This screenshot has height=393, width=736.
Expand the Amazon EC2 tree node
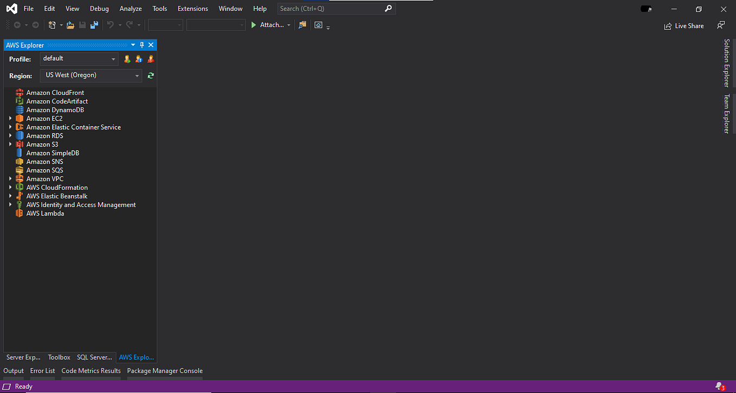pos(10,118)
